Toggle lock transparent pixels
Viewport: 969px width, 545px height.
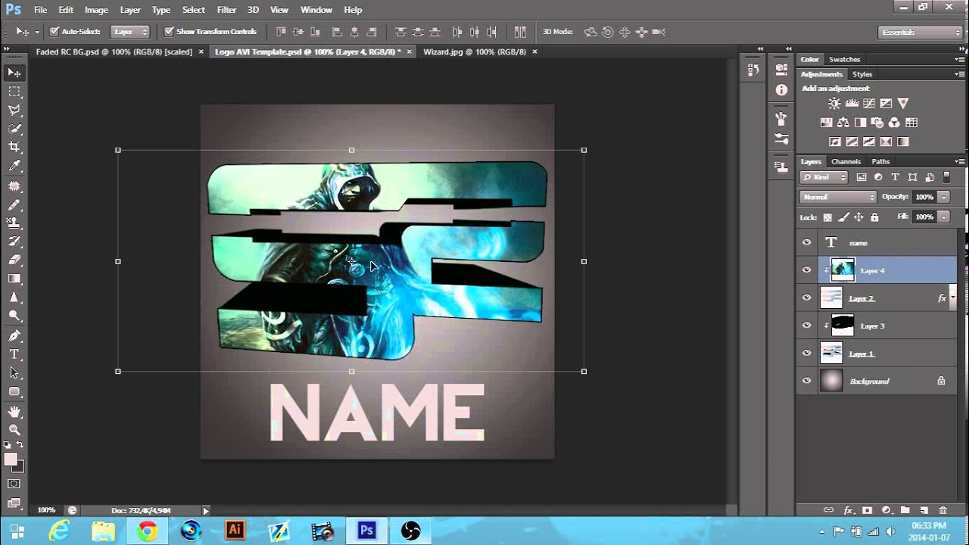pos(827,217)
